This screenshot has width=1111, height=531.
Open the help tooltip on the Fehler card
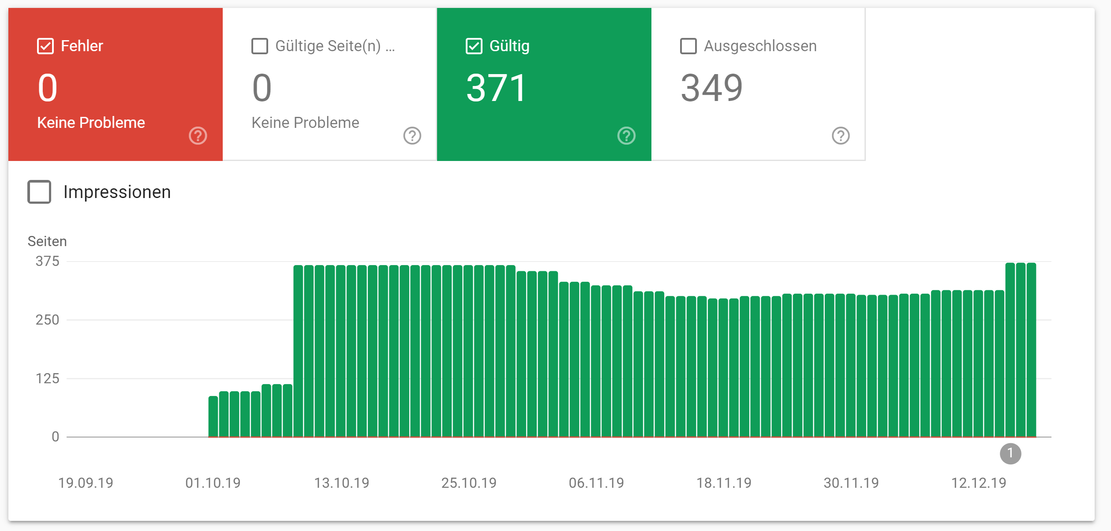click(198, 136)
